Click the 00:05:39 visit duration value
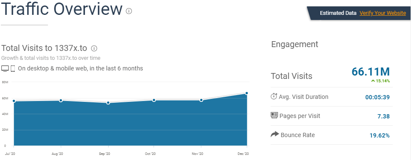The image size is (411, 160). pos(377,97)
